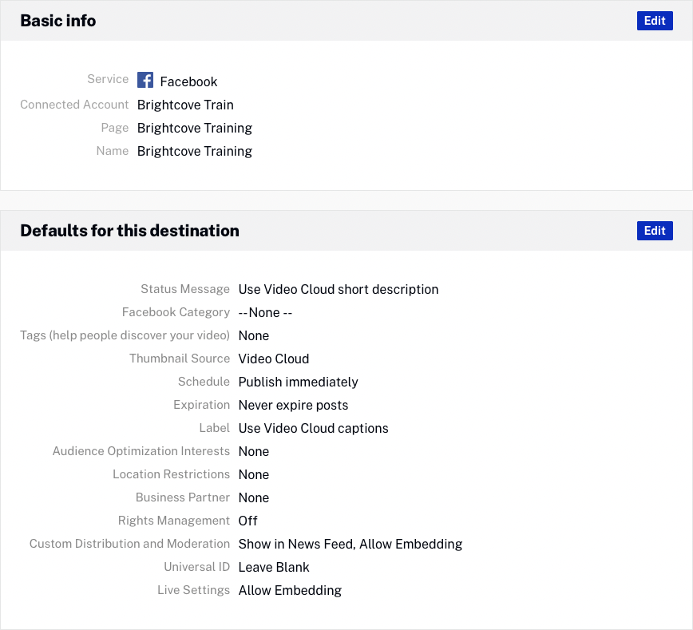Image resolution: width=693 pixels, height=630 pixels.
Task: Click the Publish immediately schedule value
Action: coord(299,382)
